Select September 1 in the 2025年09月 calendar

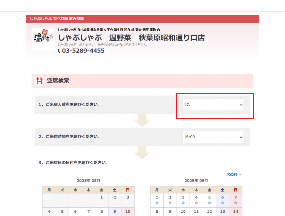pyautogui.click(x=157, y=200)
